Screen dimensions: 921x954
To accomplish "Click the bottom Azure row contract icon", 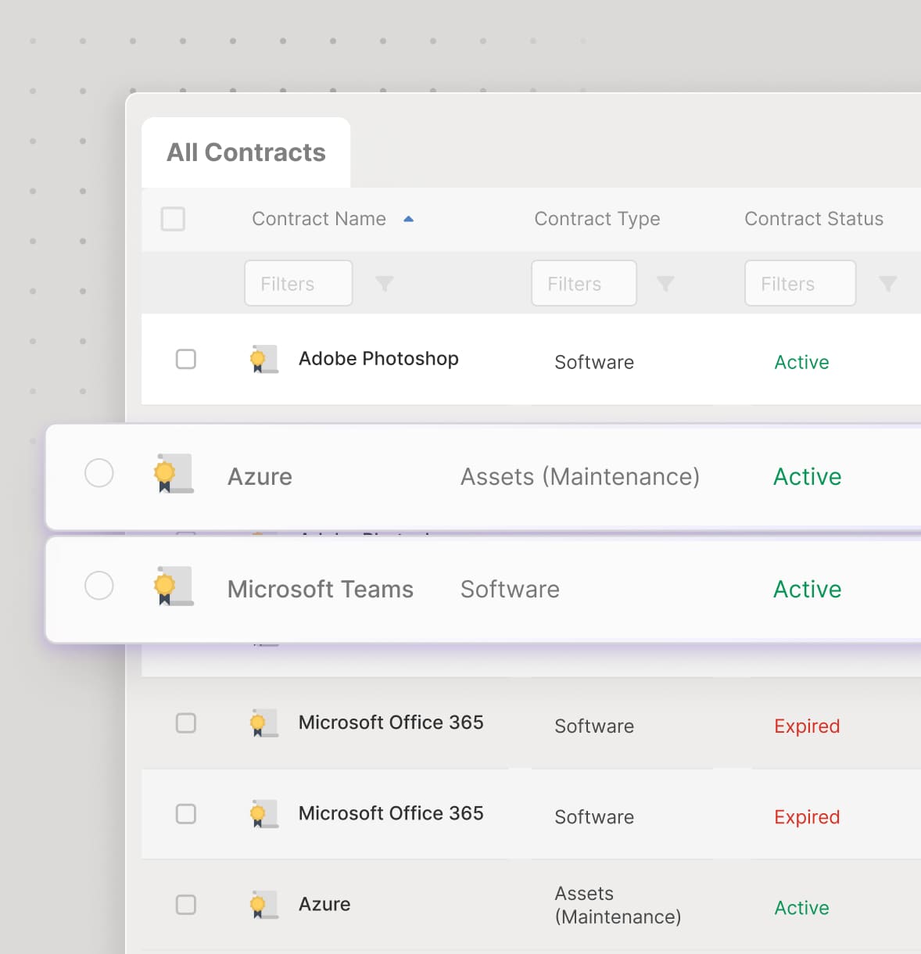I will 263,905.
